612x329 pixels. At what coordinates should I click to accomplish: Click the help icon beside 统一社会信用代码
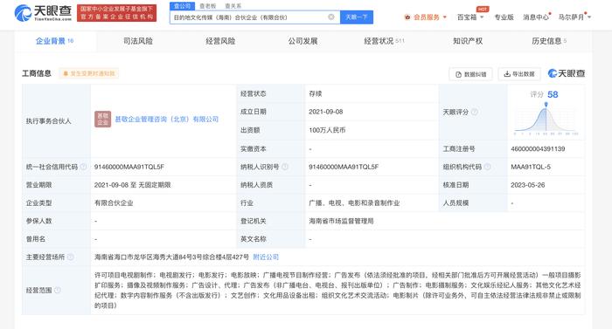pos(83,167)
